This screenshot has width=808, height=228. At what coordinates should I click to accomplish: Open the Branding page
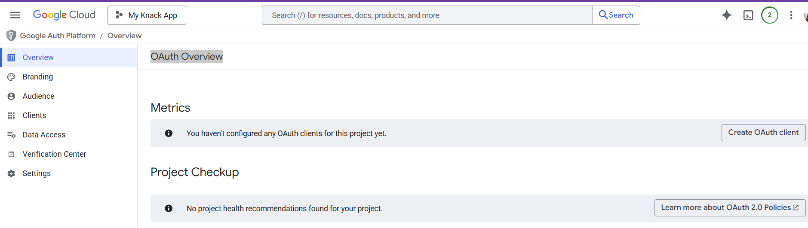tap(69, 77)
